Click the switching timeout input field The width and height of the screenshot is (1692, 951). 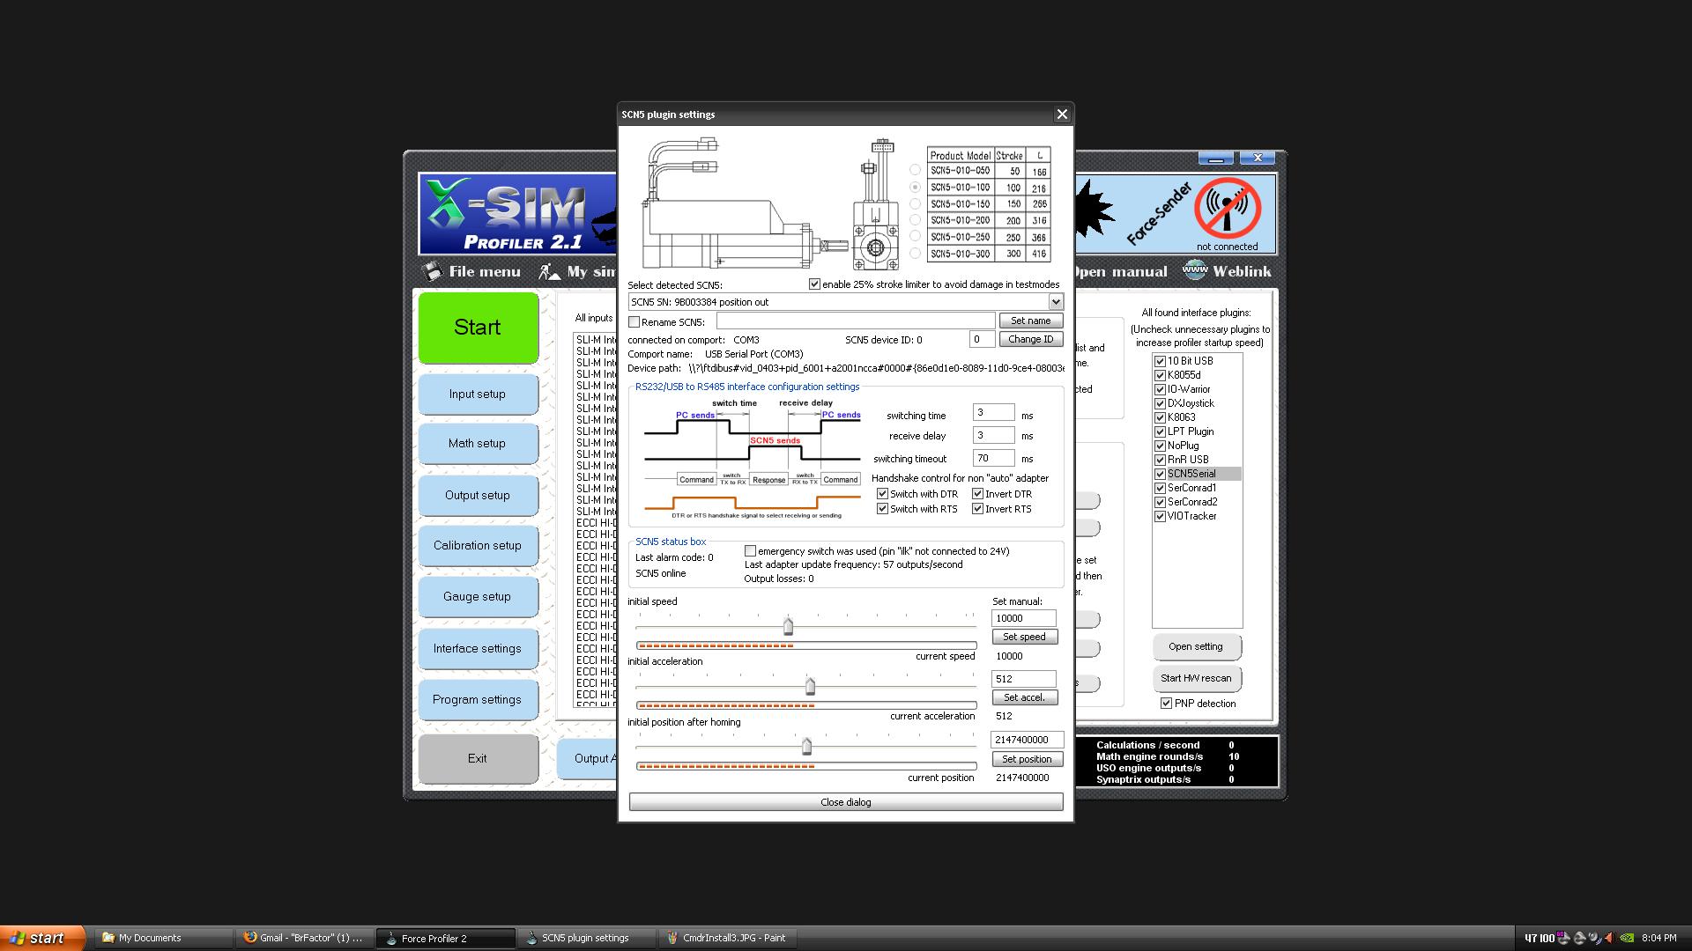tap(993, 458)
